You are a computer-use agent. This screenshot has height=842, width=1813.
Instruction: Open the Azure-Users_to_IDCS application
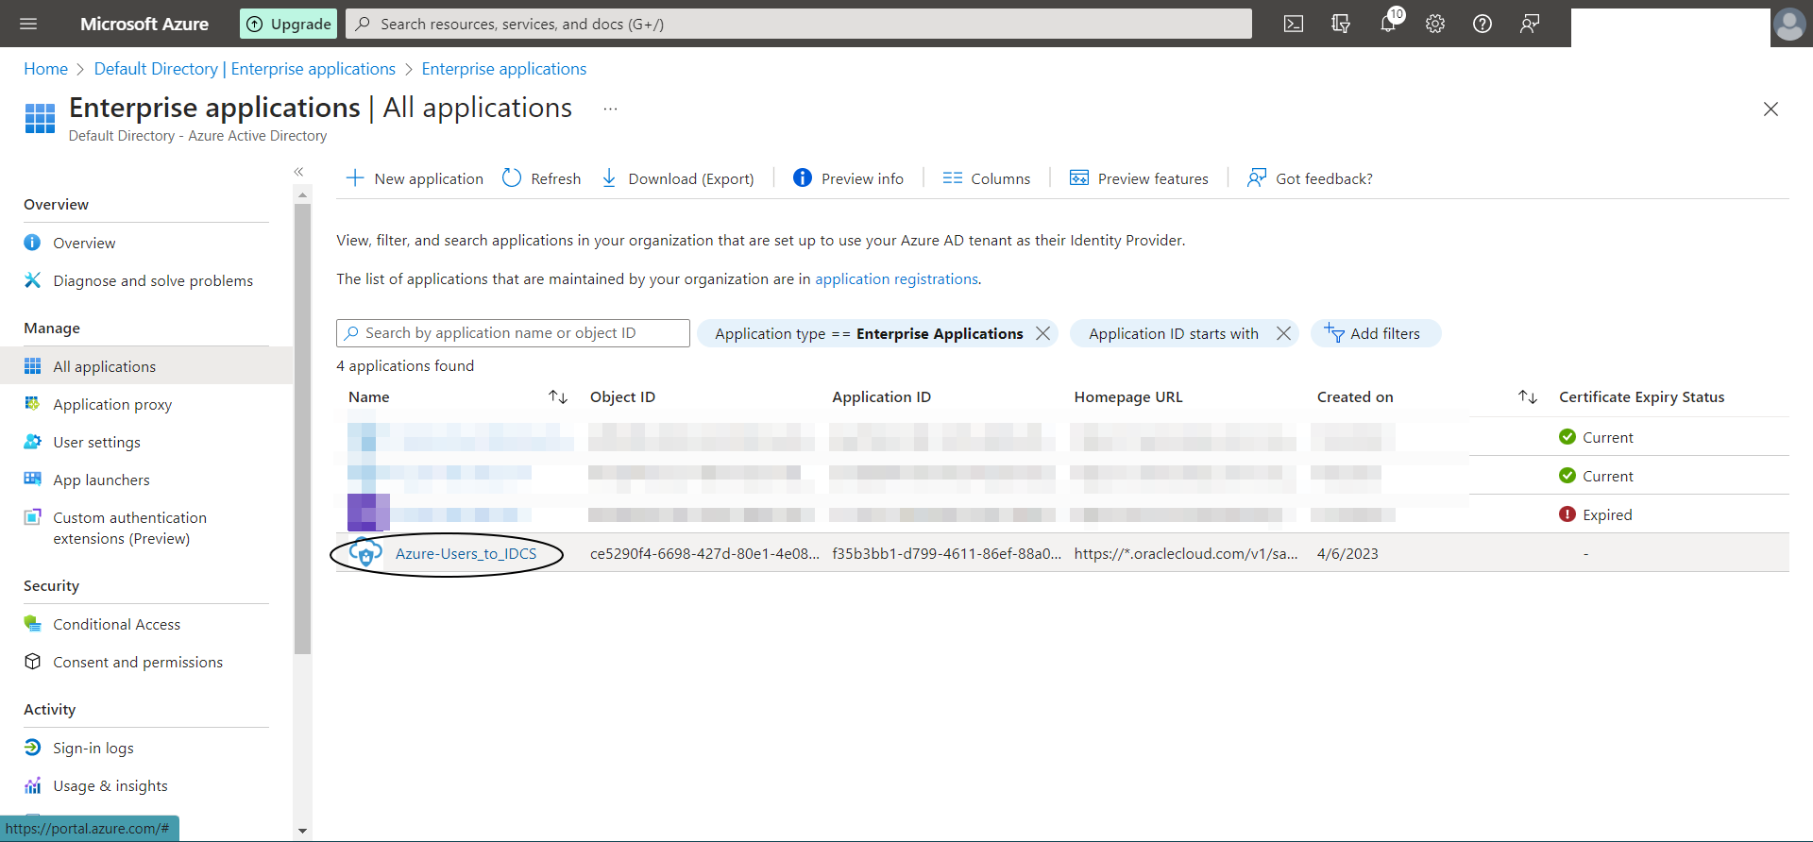[466, 553]
